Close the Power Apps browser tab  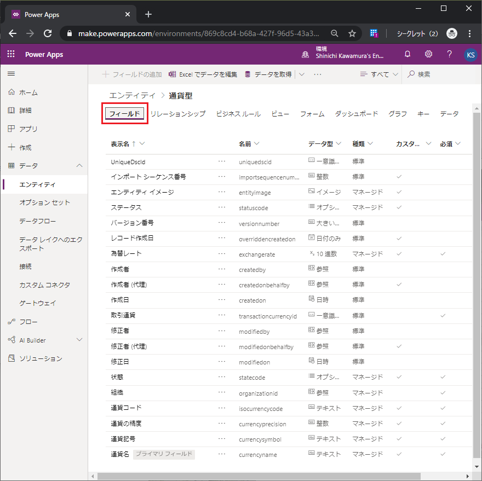pos(128,14)
